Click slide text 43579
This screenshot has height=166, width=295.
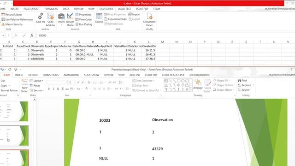pos(157,149)
